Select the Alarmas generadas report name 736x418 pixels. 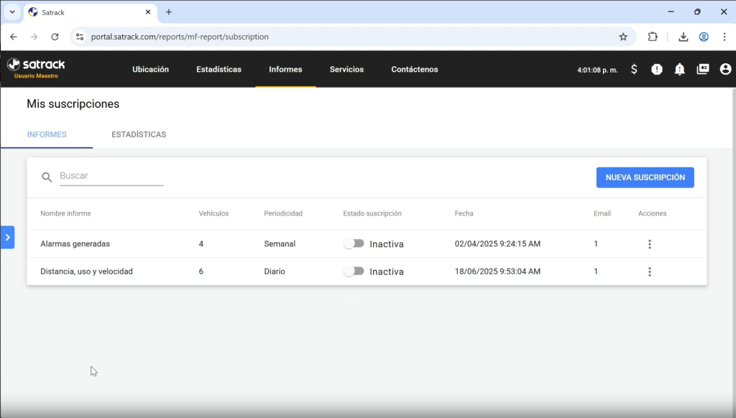tap(75, 244)
